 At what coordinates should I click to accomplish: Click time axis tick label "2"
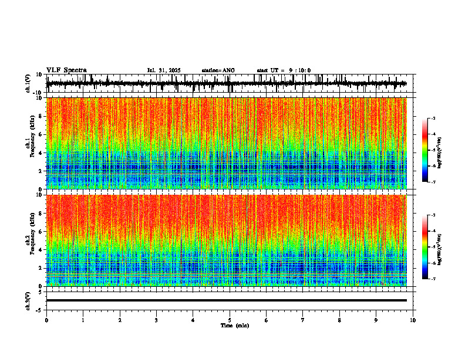(120, 320)
